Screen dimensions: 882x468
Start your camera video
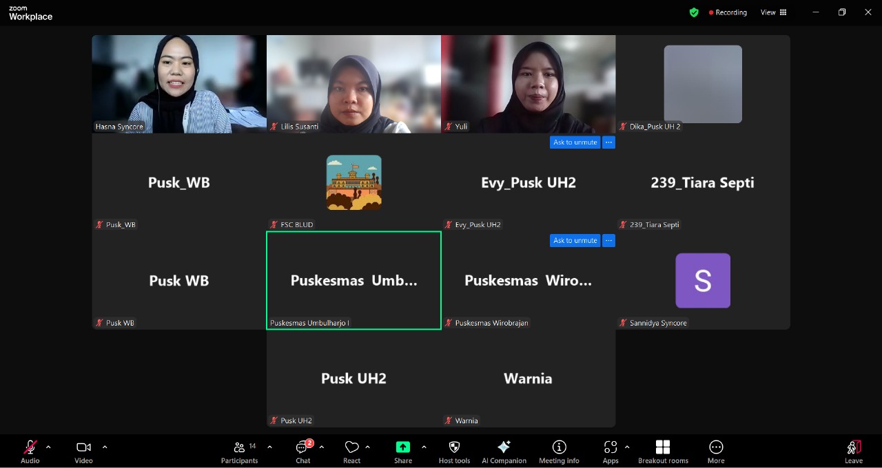(x=83, y=451)
